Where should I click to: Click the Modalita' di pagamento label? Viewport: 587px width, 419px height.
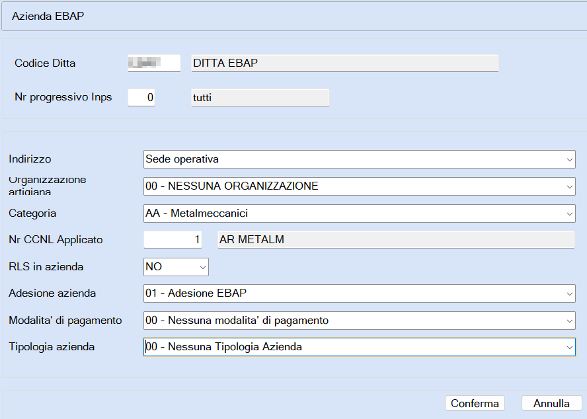[65, 321]
